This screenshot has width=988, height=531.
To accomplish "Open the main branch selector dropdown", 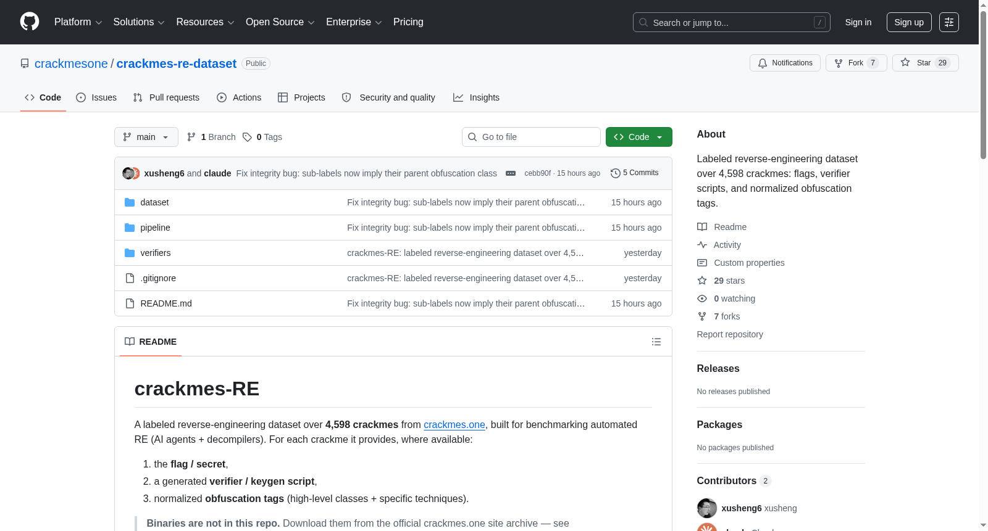I will tap(146, 137).
